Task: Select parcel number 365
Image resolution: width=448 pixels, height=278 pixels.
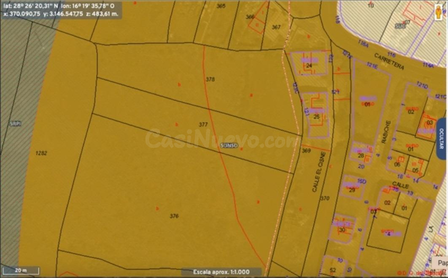Action: click(221, 6)
